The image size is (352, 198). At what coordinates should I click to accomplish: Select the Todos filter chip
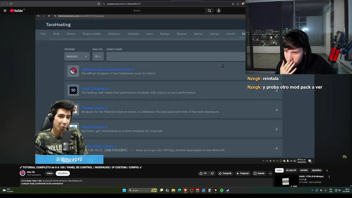click(x=279, y=170)
